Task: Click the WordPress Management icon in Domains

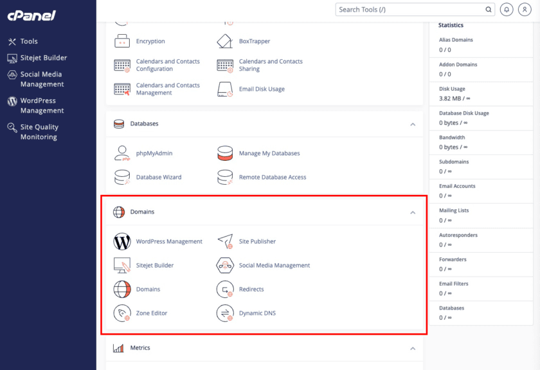Action: coord(122,241)
